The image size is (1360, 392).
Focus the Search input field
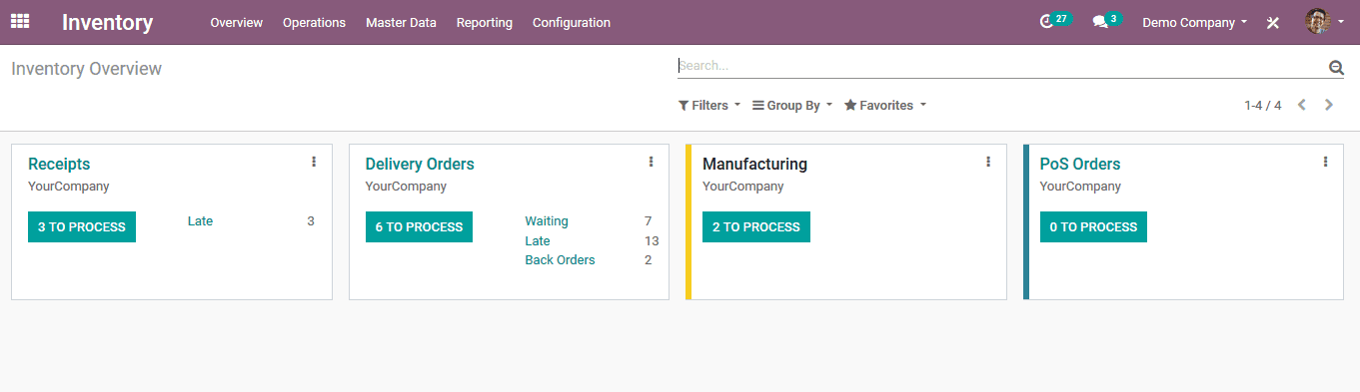[1001, 66]
